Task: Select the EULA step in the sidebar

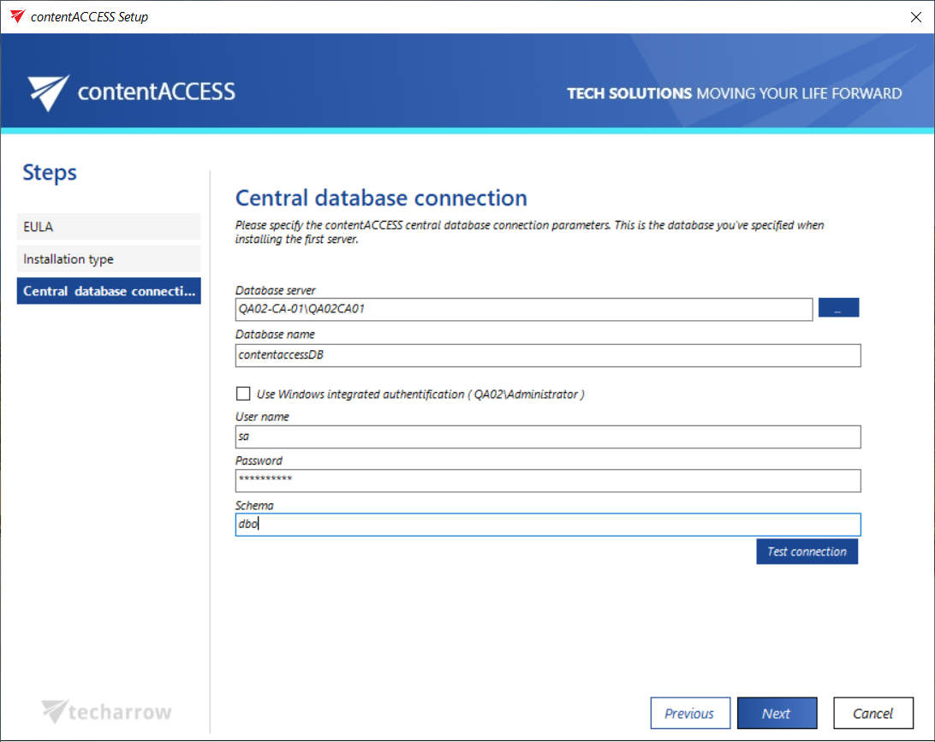Action: [x=109, y=227]
